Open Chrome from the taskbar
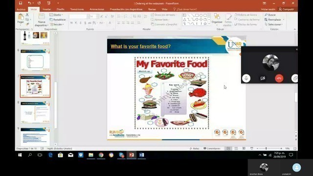 [x=101, y=155]
